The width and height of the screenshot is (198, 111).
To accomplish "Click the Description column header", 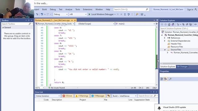I will pyautogui.click(x=57, y=100).
